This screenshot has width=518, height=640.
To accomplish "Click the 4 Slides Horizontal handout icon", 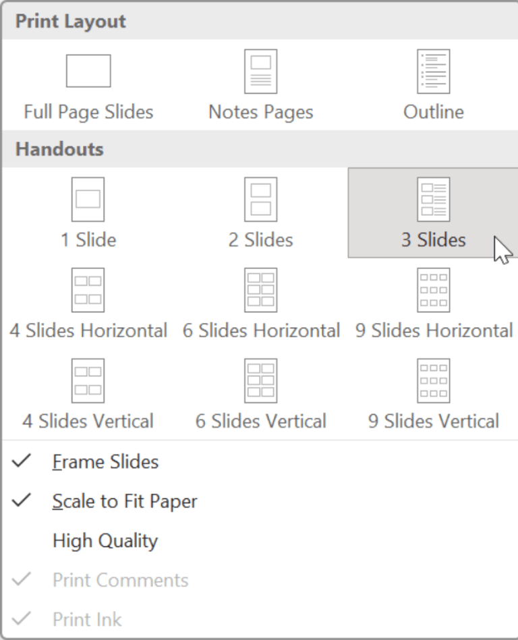I will tap(88, 289).
